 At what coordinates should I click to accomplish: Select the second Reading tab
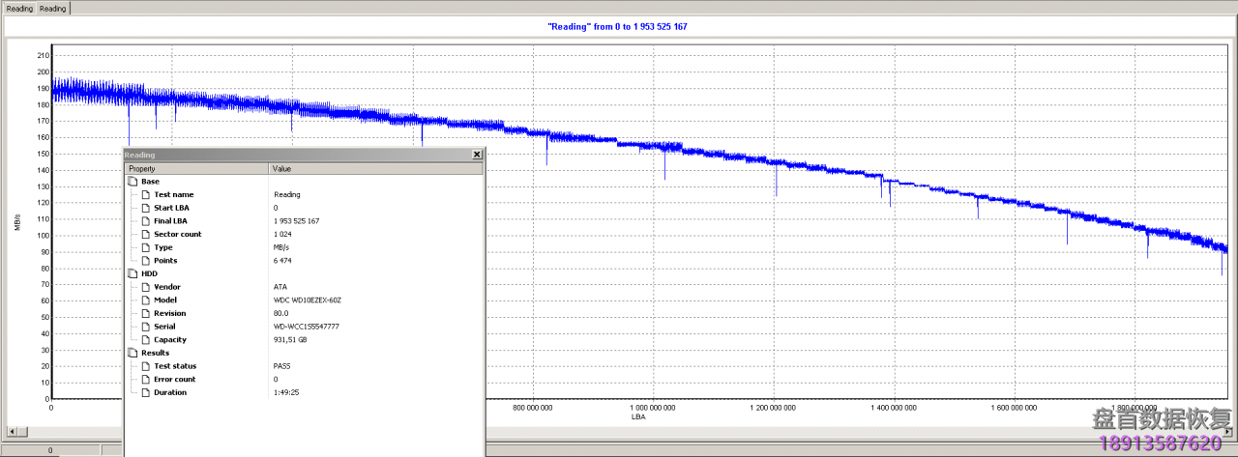tap(53, 8)
